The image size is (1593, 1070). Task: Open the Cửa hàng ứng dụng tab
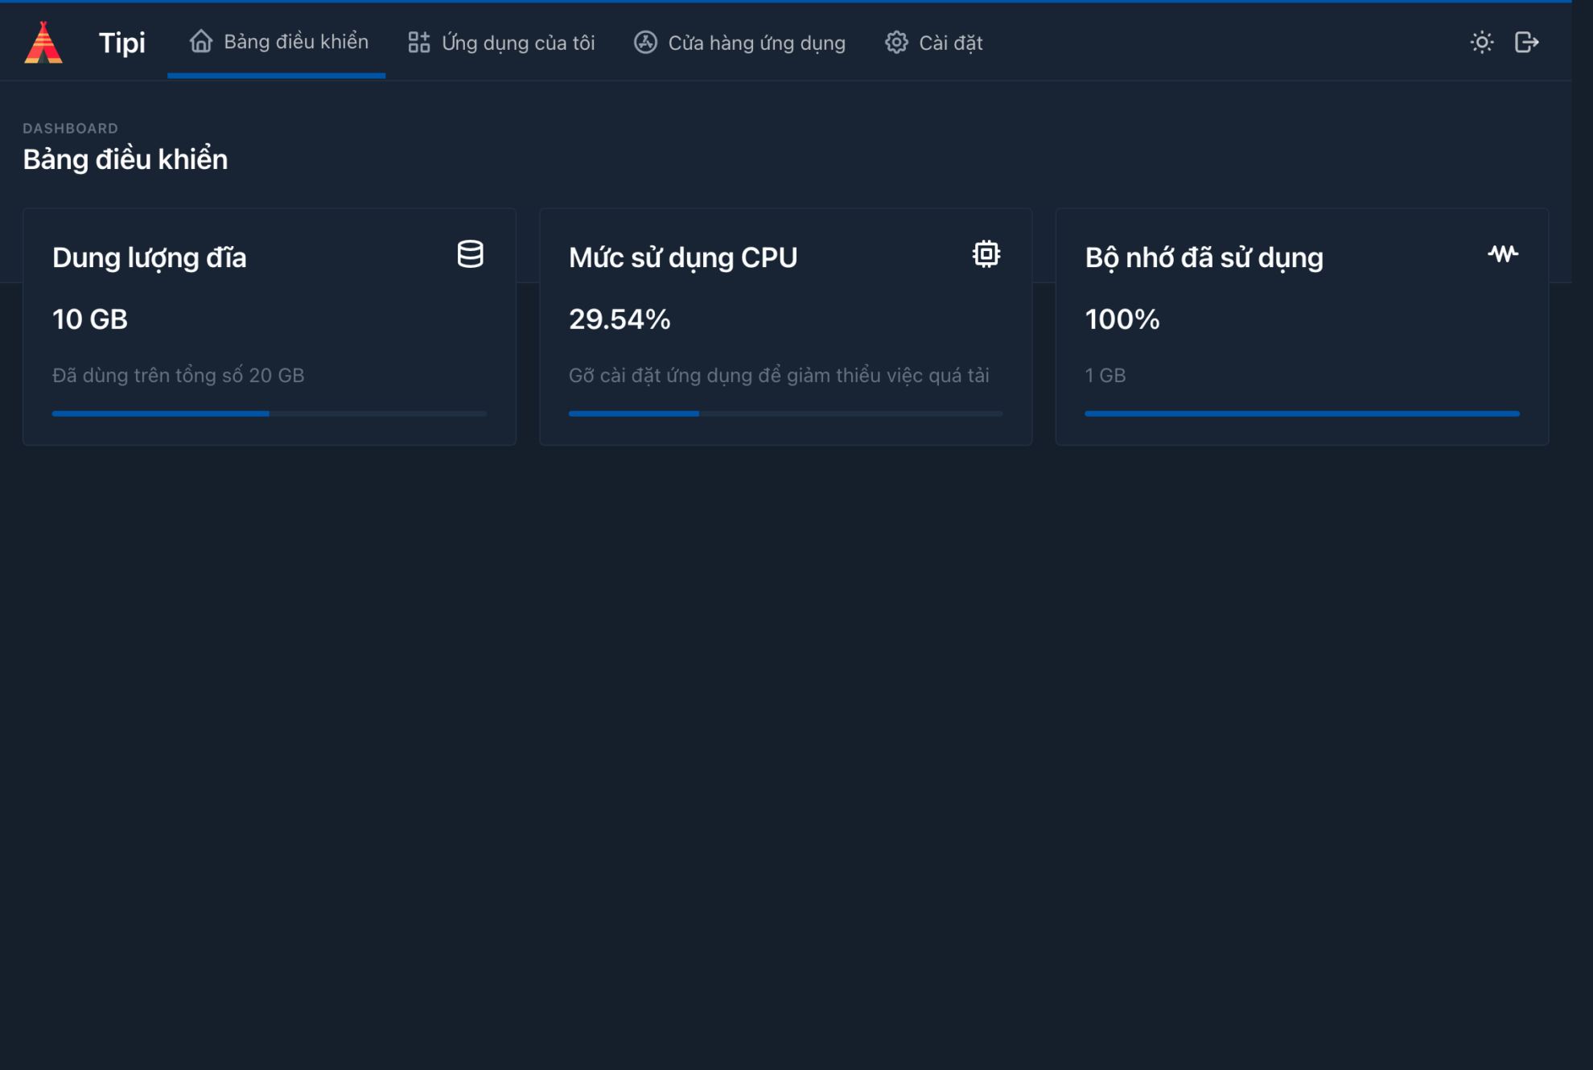tap(756, 42)
